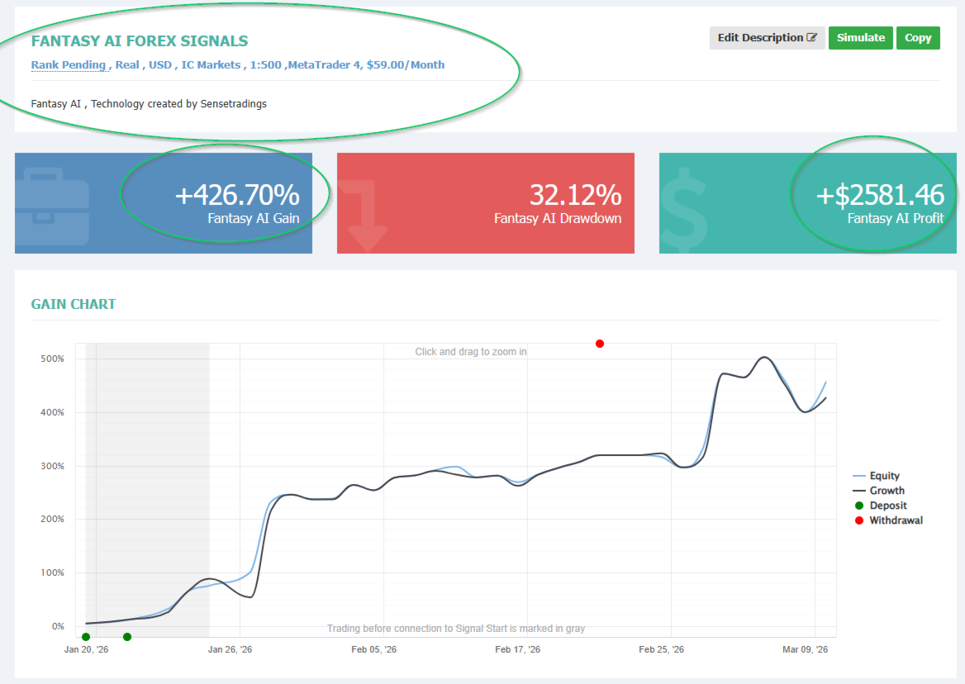The image size is (965, 684).
Task: Click the 0% y-axis label
Action: click(58, 626)
